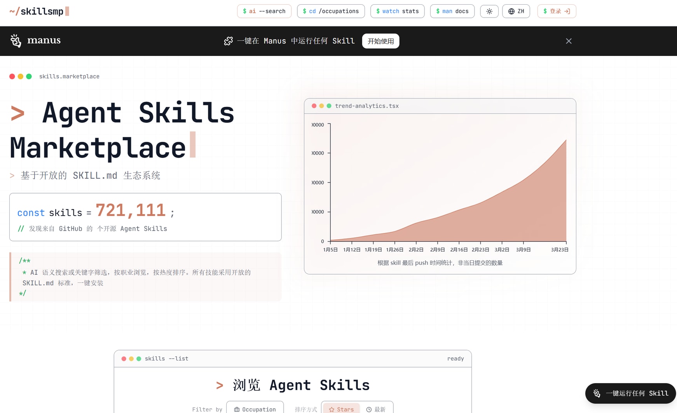This screenshot has width=677, height=413.
Task: Expand the Occupation filter dropdown
Action: 255,409
